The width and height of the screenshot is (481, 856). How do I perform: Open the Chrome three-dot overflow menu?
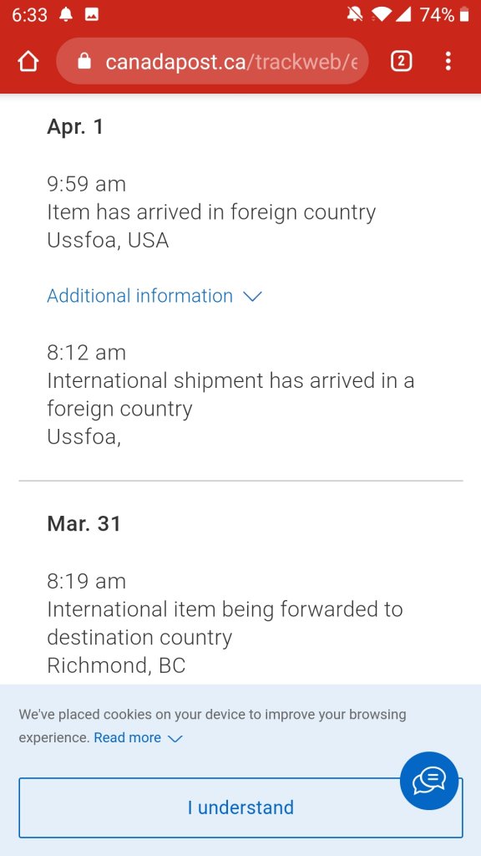[448, 61]
